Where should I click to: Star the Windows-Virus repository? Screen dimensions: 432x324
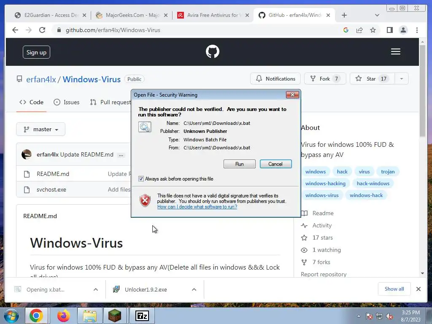[x=372, y=79]
